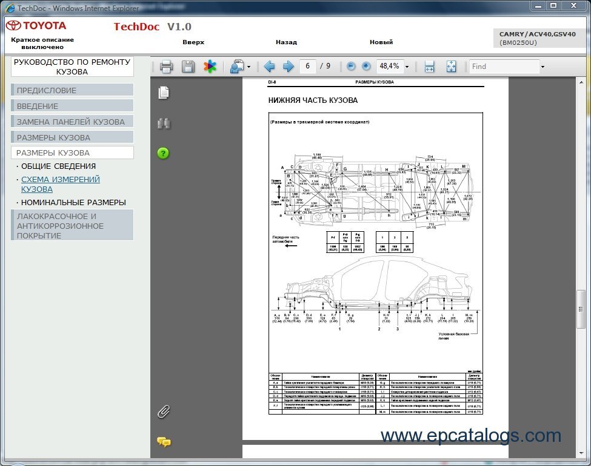Go to next page with right arrow
Viewport: 591px width, 466px height.
(289, 67)
